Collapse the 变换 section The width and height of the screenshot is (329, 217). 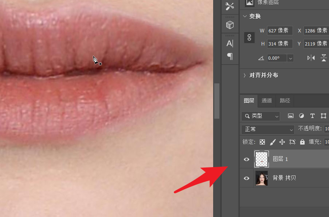click(244, 16)
